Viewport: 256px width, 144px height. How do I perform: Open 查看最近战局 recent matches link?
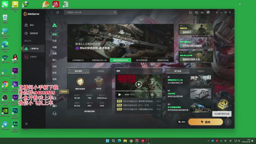[90, 111]
